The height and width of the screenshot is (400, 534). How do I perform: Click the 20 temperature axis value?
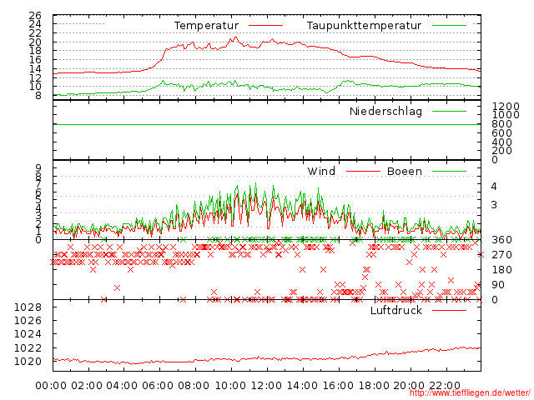pos(35,42)
